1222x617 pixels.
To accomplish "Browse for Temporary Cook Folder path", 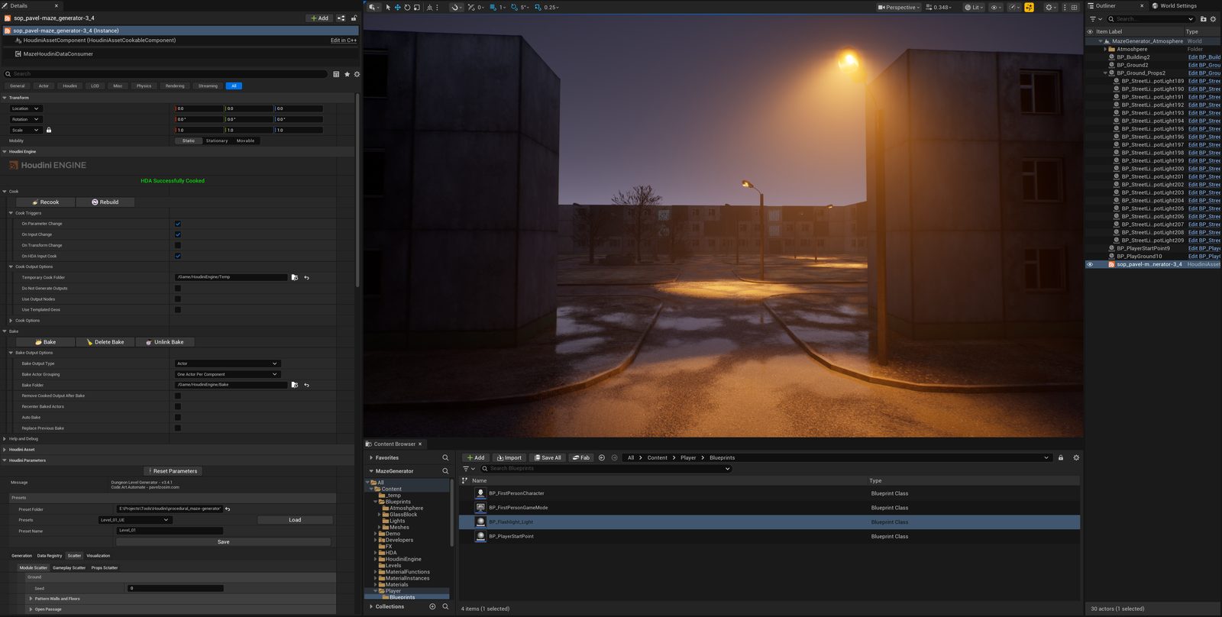I will point(295,277).
